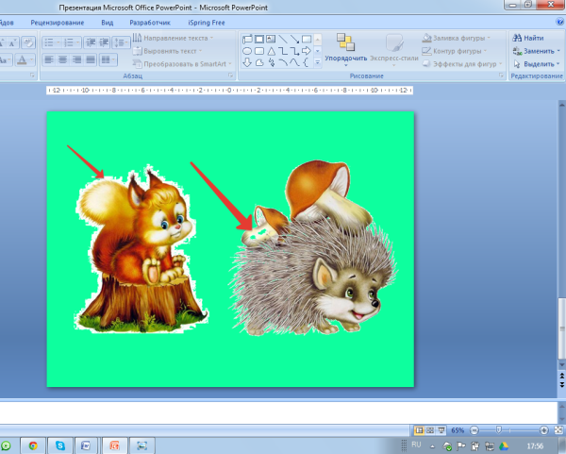Select the oval shape in shapes gallery
Screen dimensions: 566x454
click(x=247, y=50)
